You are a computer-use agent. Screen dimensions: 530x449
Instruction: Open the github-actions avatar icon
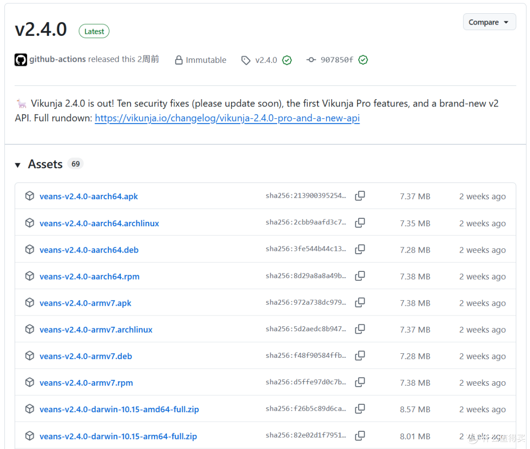click(x=21, y=60)
